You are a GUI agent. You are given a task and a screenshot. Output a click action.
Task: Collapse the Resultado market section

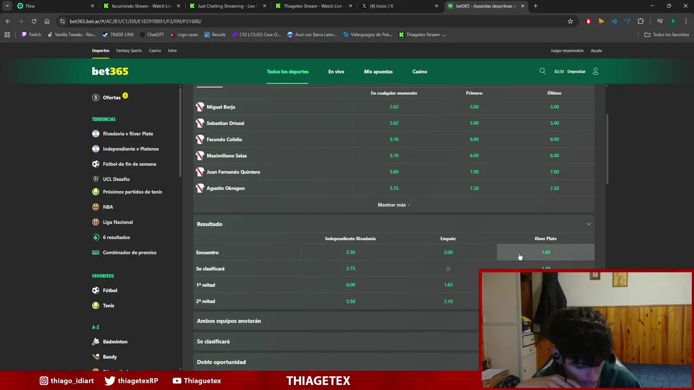588,224
